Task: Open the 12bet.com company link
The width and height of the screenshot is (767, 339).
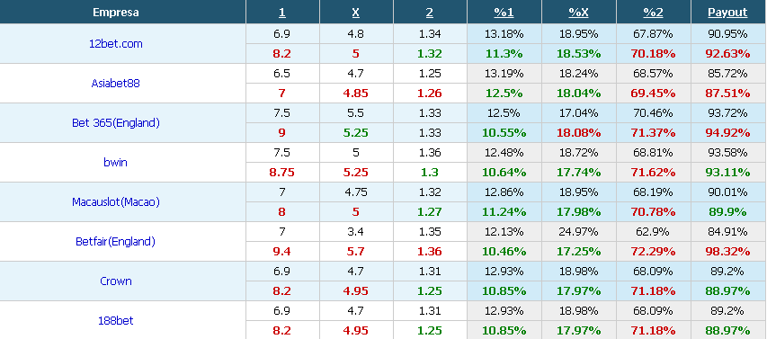Action: [116, 43]
